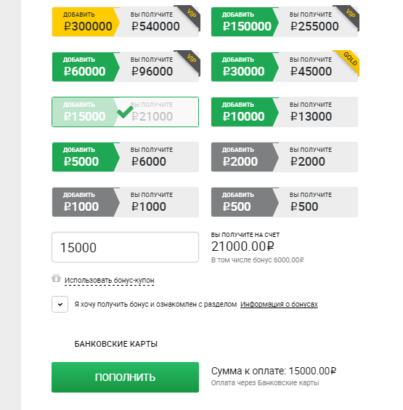Open the Использовать бонус-купон link
403x410 pixels.
coord(110,281)
